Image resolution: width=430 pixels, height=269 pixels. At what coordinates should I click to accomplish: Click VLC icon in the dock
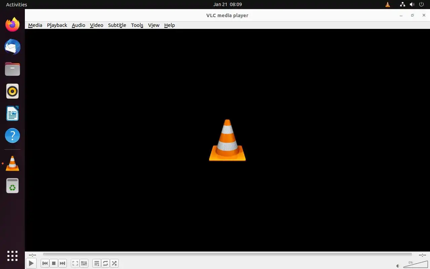12,163
